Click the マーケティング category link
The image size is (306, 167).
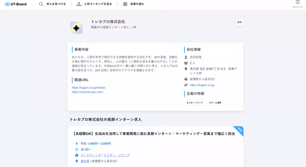click(x=91, y=155)
